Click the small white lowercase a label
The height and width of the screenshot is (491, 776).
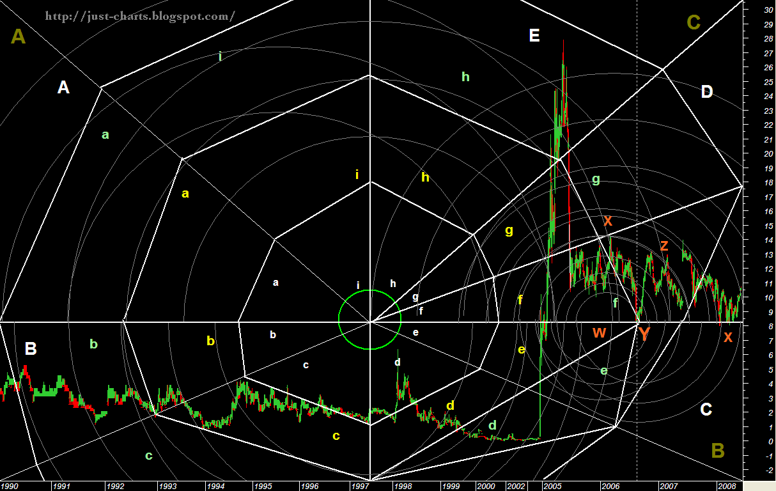click(275, 283)
